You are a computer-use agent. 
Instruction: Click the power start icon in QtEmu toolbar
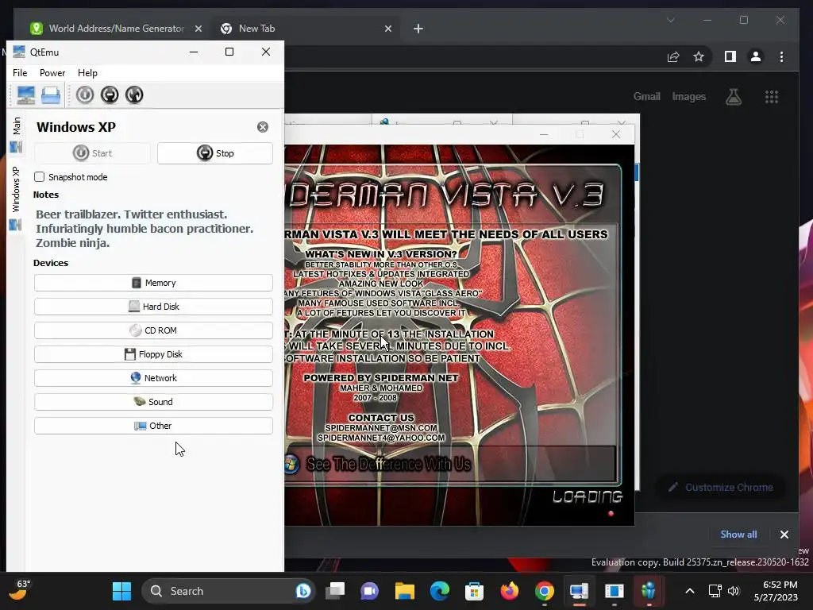(85, 95)
